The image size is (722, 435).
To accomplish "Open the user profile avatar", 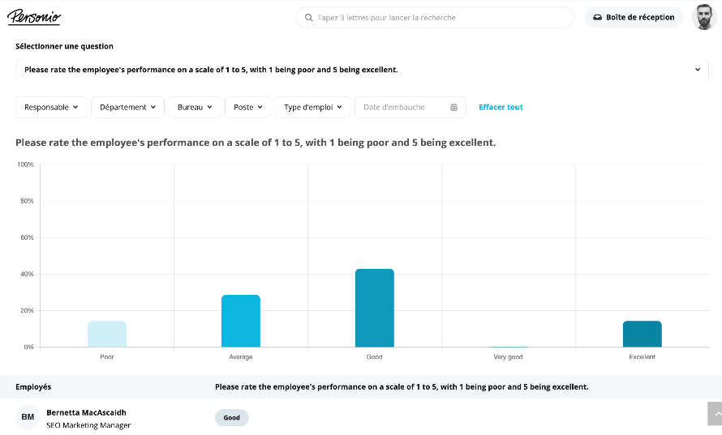I will 704,17.
